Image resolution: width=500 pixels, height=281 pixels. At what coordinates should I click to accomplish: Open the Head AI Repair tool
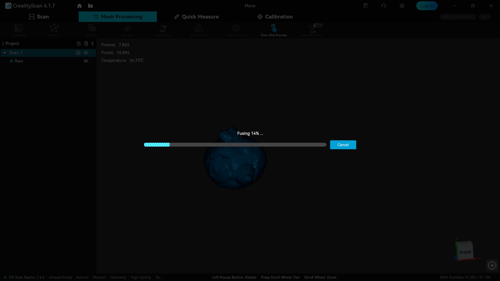311,30
